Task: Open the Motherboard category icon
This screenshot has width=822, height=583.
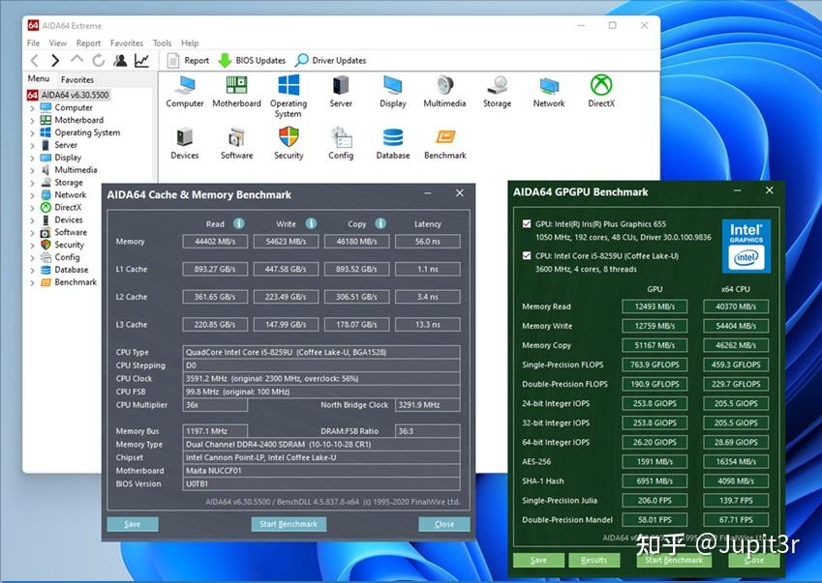Action: tap(236, 92)
